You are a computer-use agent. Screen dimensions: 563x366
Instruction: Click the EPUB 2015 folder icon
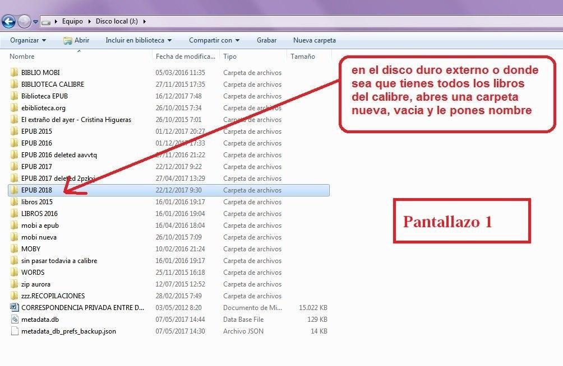15,131
